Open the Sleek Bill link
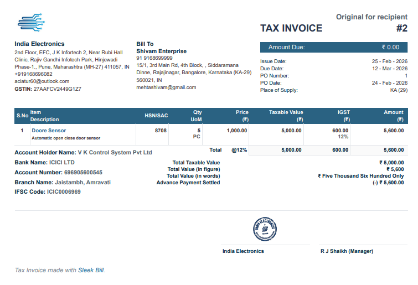This screenshot has height=285, width=418. point(91,270)
